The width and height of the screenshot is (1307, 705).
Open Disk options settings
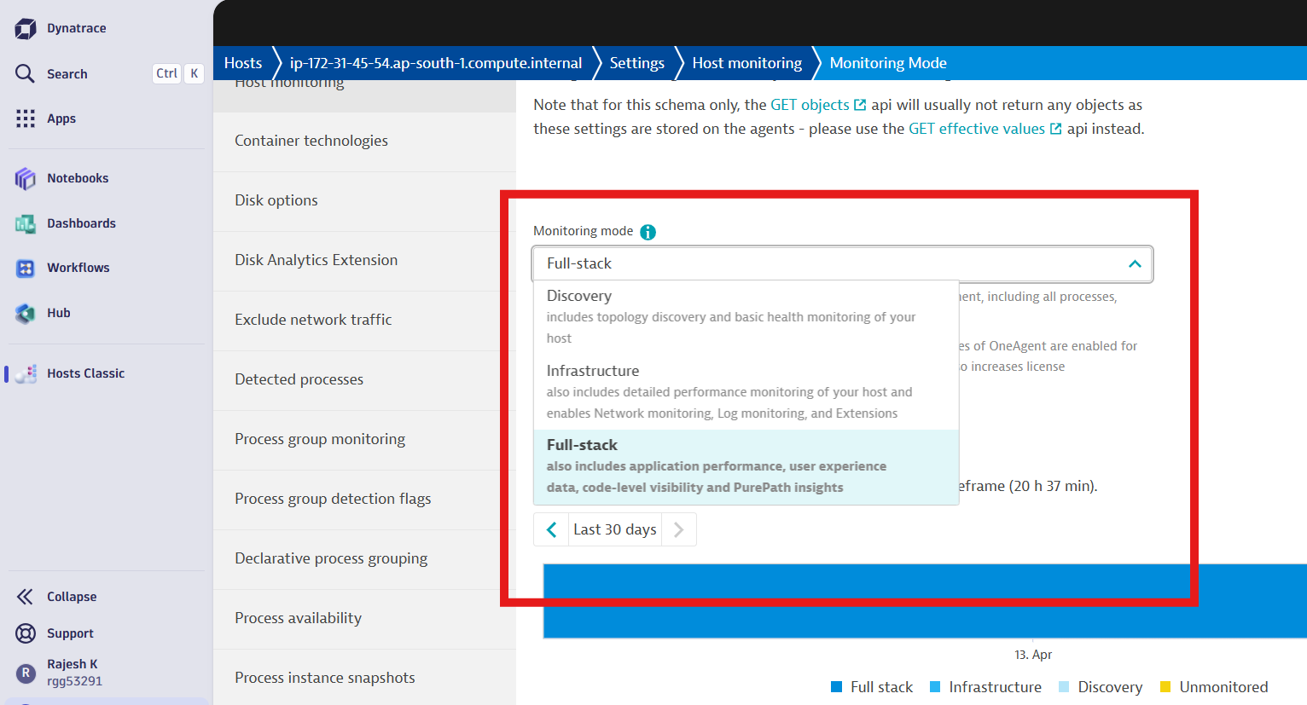[364, 200]
